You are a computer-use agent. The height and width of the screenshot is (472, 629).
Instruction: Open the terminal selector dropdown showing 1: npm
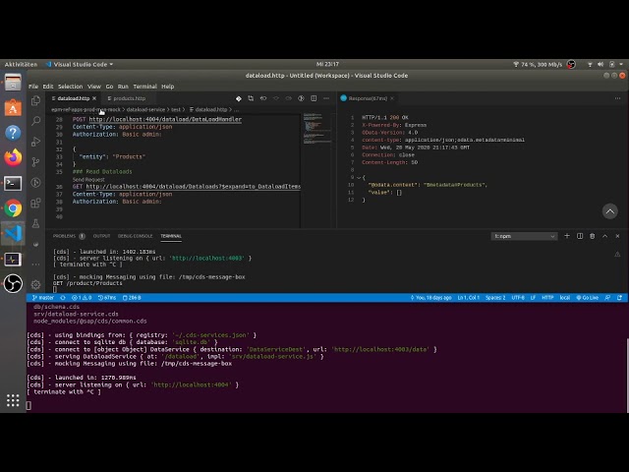[x=524, y=236]
